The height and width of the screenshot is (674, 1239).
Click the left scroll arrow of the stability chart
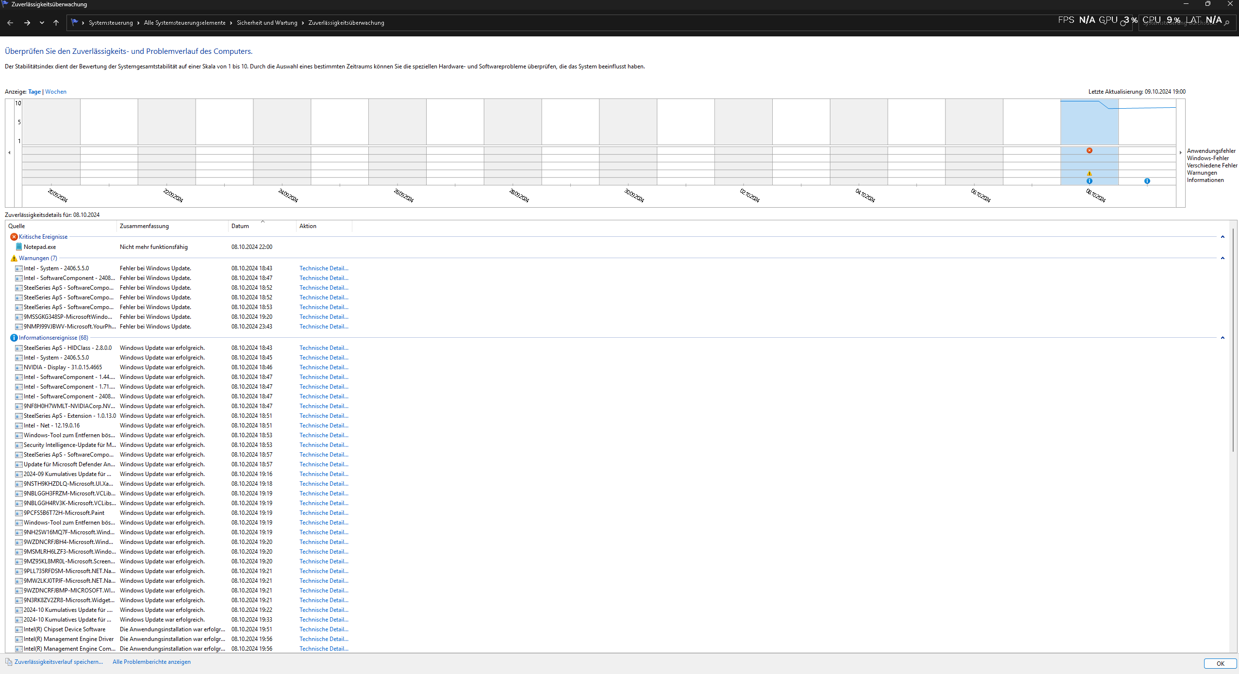tap(9, 152)
